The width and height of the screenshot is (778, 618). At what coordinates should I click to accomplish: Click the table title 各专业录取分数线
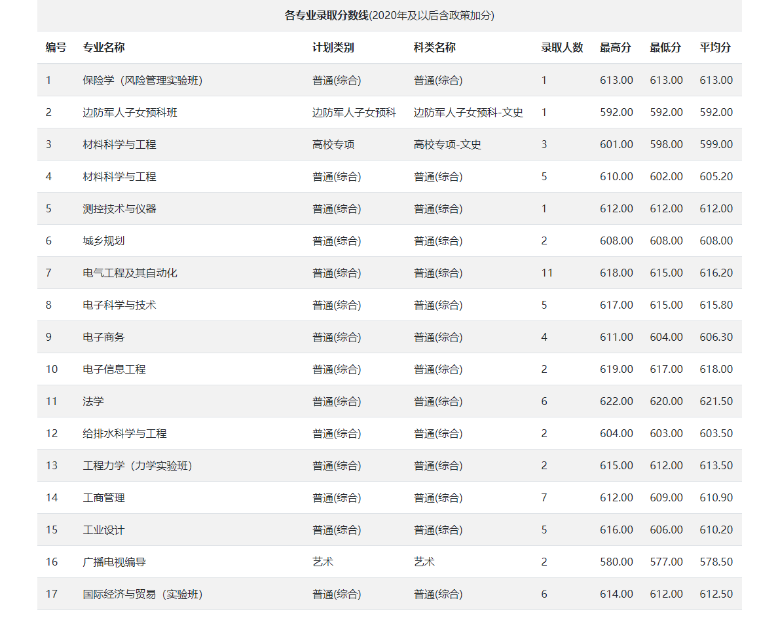tap(327, 15)
